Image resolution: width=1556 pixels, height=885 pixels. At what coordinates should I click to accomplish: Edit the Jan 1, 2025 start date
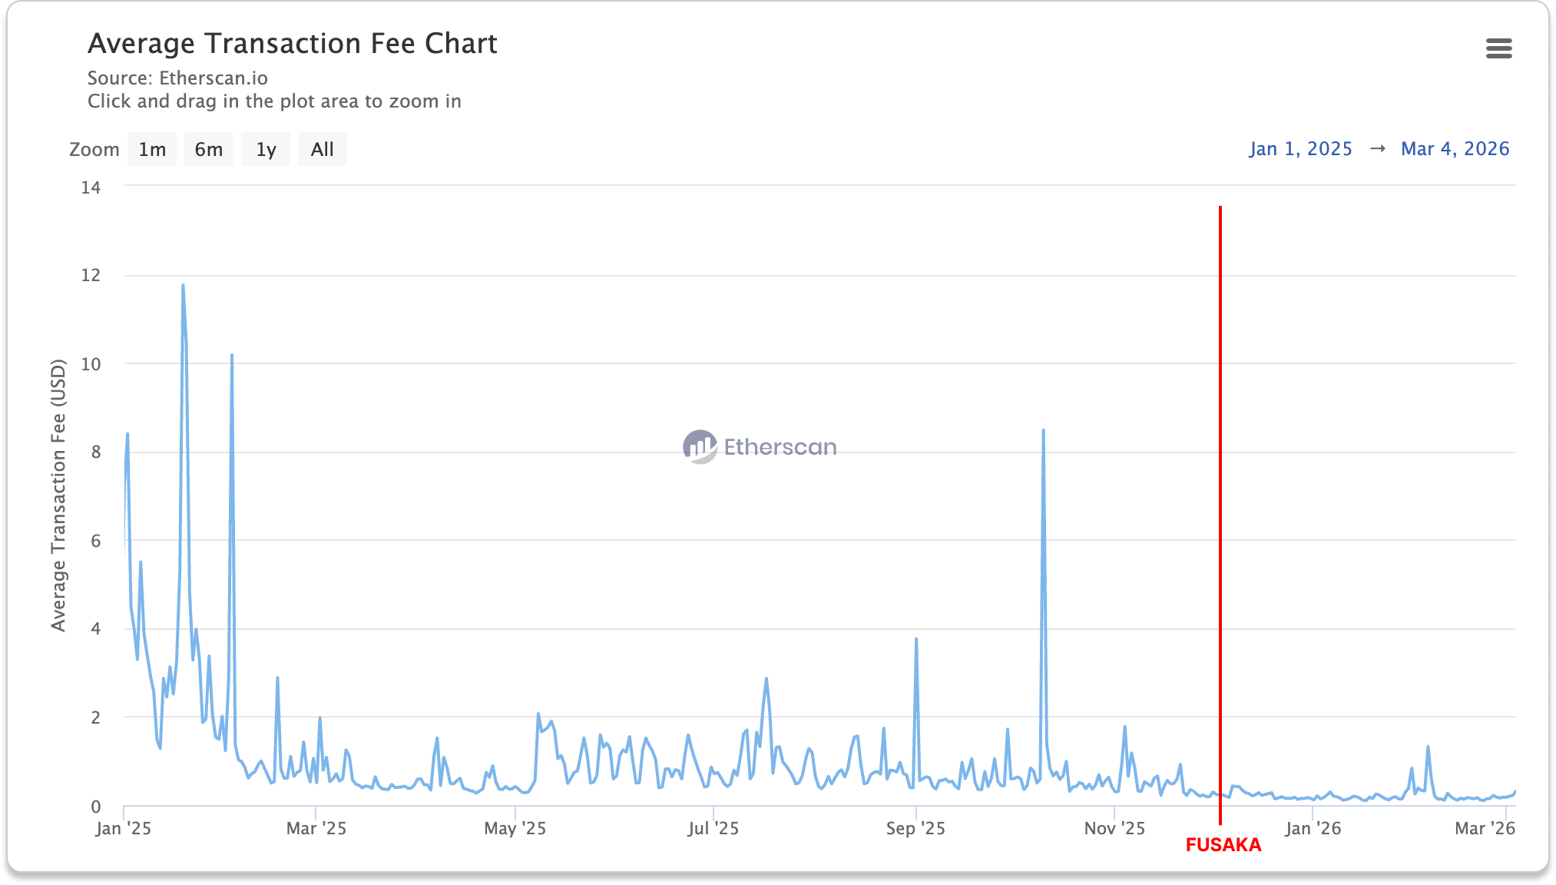tap(1300, 148)
